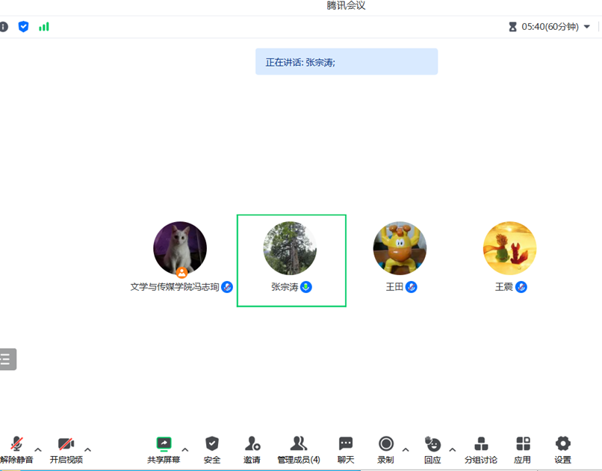The image size is (602, 471).
Task: Turn on camera with 开启视频
Action: [66, 449]
